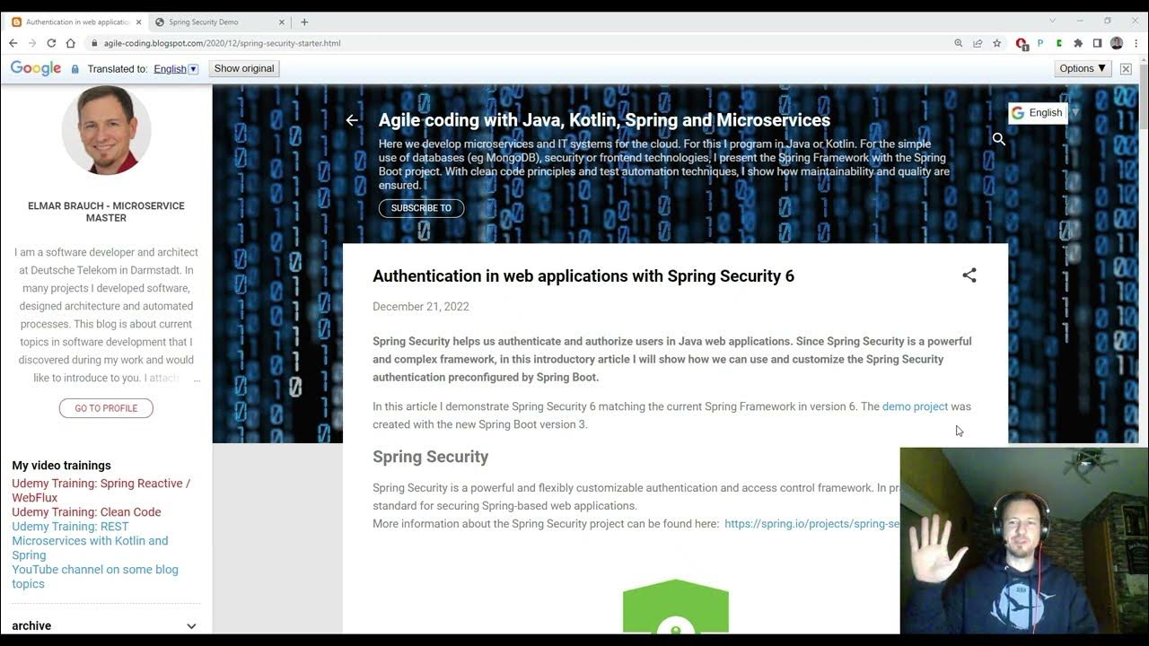Open the Chrome profile avatar

pos(1117,43)
